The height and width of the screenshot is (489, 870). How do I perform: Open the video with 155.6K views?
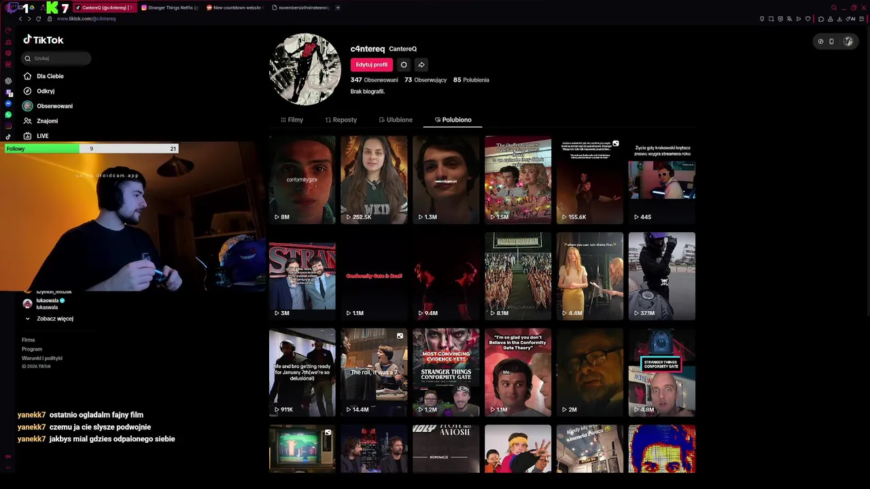point(590,180)
